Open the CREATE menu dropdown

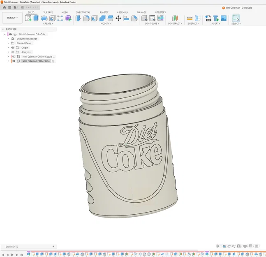pyautogui.click(x=48, y=23)
